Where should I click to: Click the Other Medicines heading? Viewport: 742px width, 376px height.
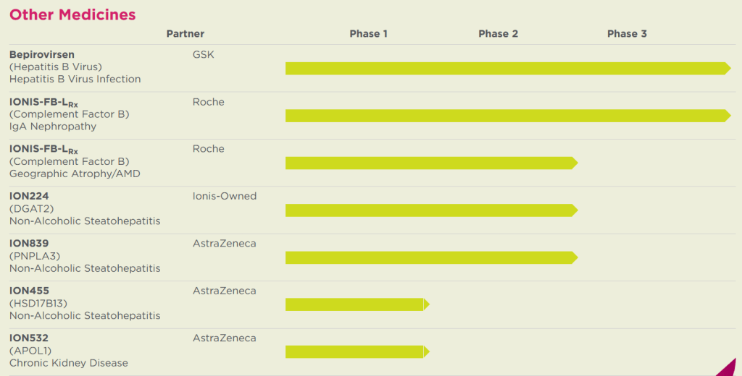click(x=72, y=14)
